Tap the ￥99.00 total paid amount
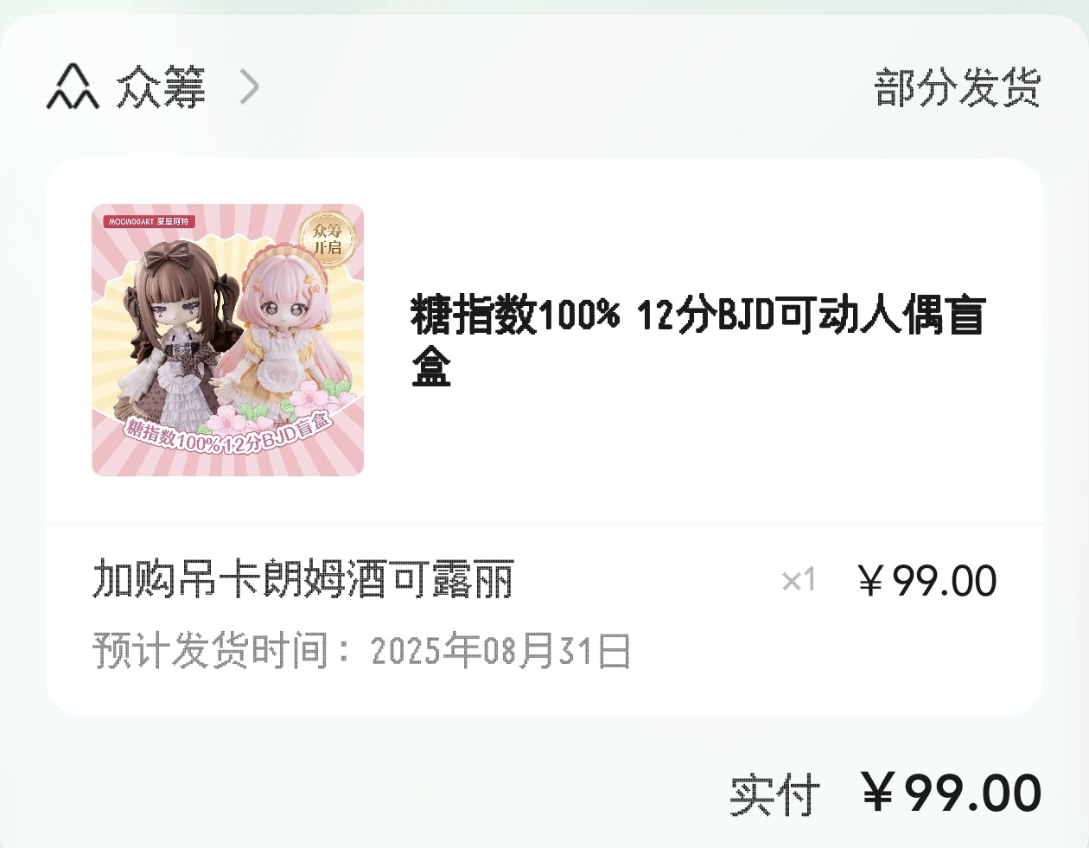1089x848 pixels. tap(952, 793)
